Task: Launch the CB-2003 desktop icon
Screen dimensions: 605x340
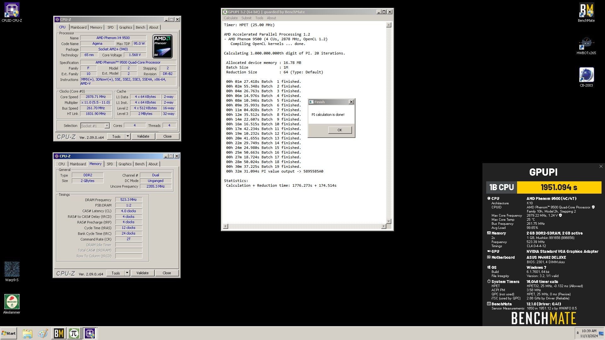Action: point(586,77)
